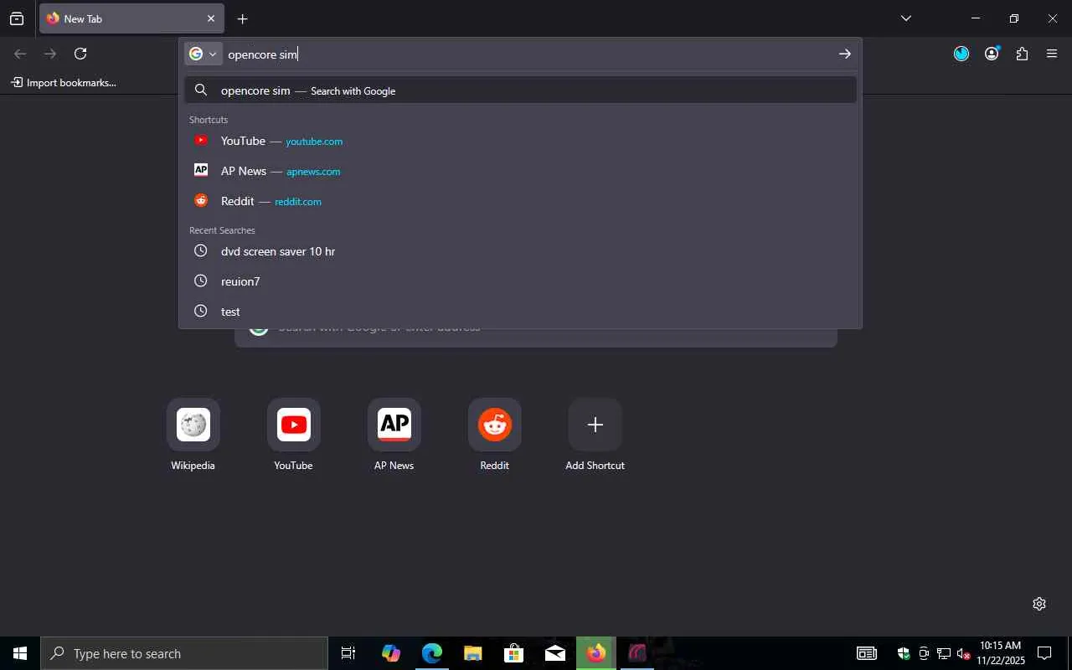Go back one page
1072x670 pixels.
(20, 54)
